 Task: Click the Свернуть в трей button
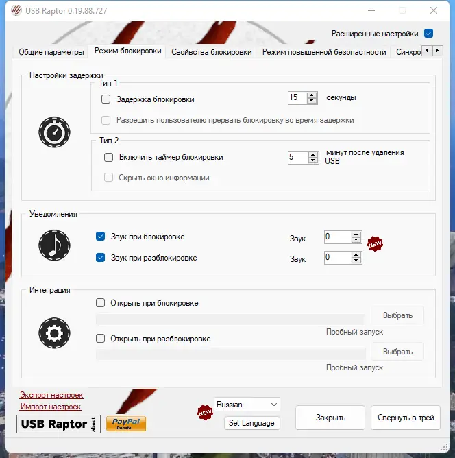[406, 418]
